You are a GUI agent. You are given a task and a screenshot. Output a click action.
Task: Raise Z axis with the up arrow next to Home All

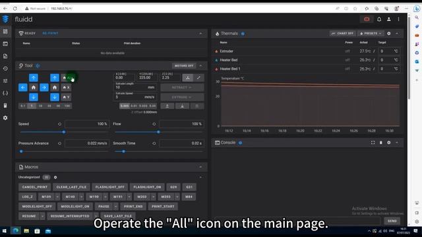[x=55, y=78]
